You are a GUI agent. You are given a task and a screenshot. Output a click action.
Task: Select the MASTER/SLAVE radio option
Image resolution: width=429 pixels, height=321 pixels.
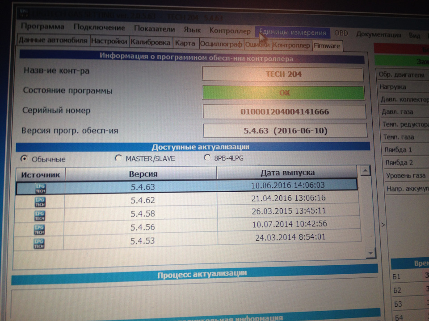coord(118,158)
